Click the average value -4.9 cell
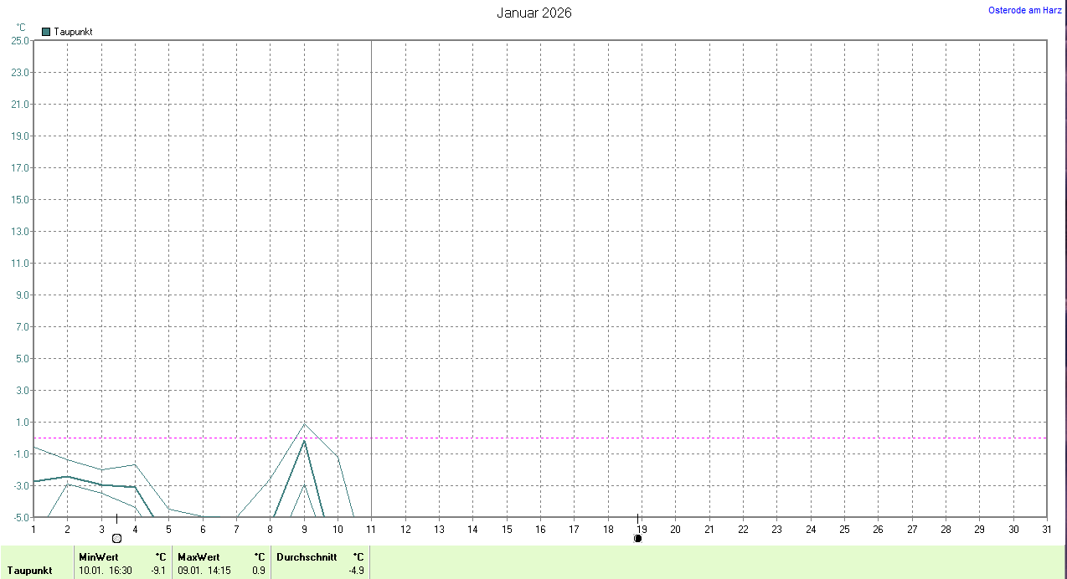 click(356, 571)
